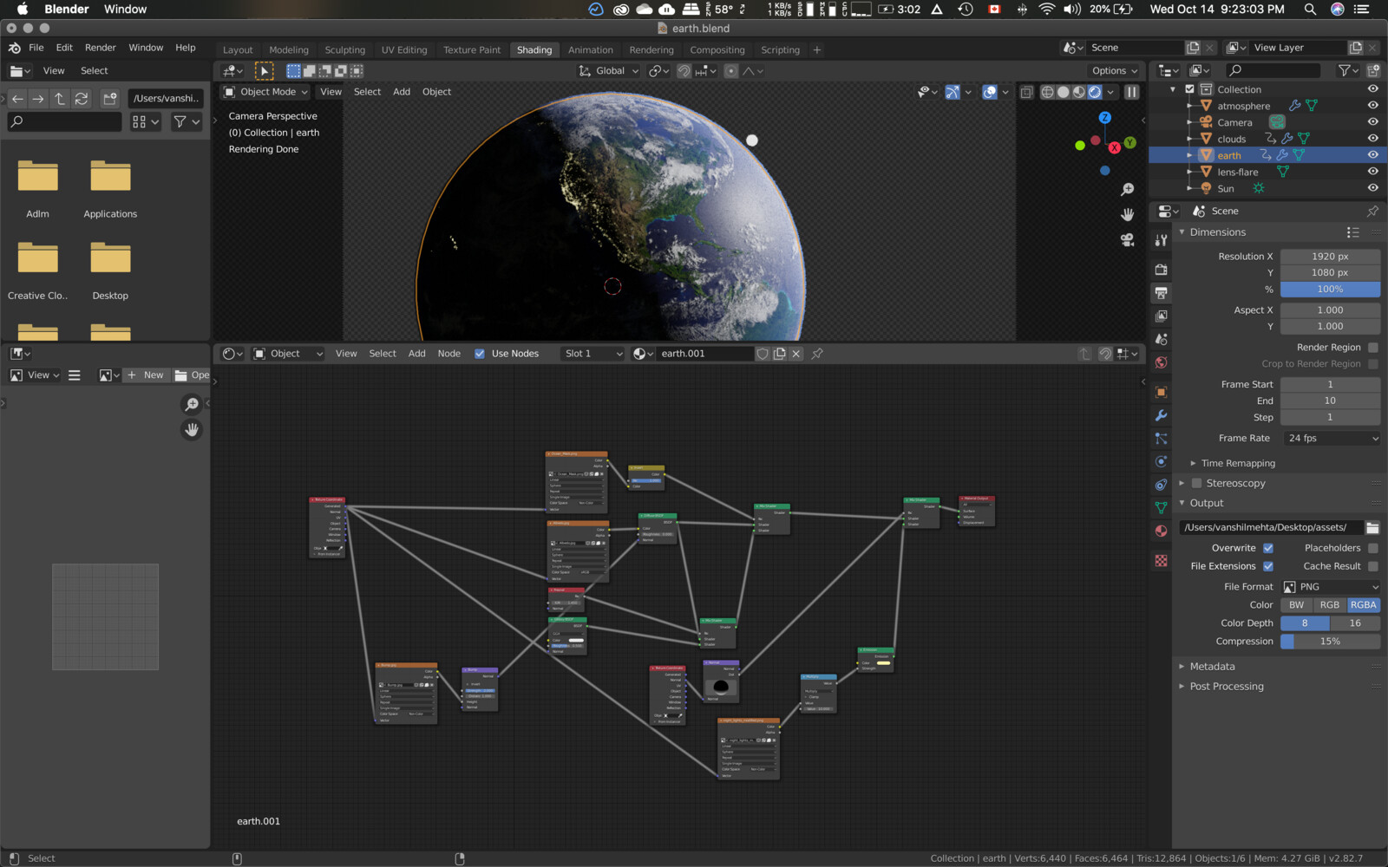Screen dimensions: 1388x867
Task: Enable the Cache Result checkbox
Action: (x=1373, y=566)
